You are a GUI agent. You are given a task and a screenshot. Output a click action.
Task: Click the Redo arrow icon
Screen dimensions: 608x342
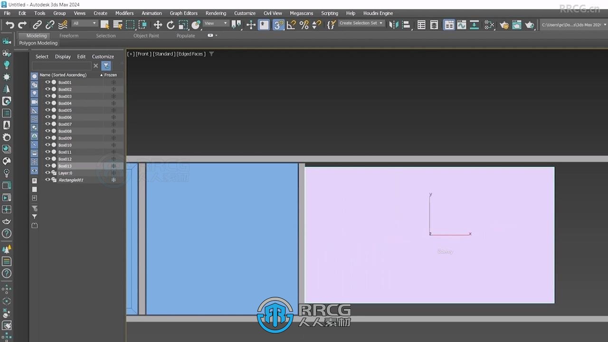(x=22, y=25)
